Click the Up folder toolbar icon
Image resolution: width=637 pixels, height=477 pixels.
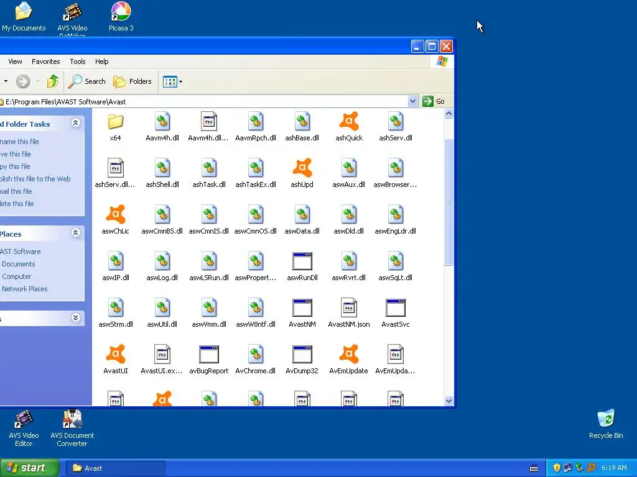(x=53, y=81)
